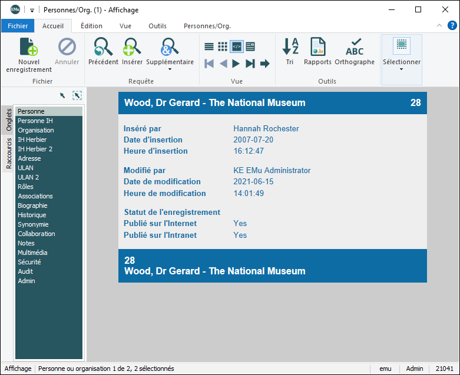Collapse the ribbon with the chevron
The width and height of the screenshot is (460, 375).
439,26
